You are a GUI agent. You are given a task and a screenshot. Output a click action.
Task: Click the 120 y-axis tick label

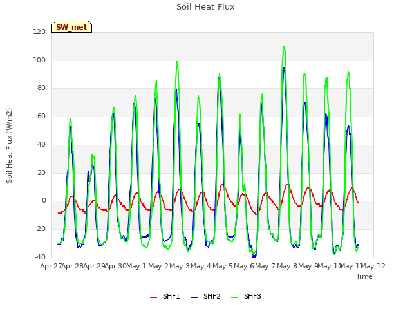click(x=39, y=32)
